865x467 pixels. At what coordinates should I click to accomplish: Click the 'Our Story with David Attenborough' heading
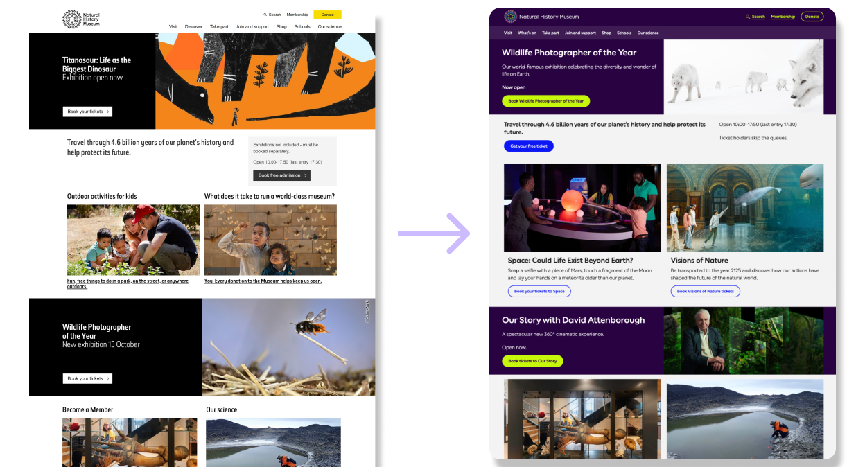click(x=573, y=320)
